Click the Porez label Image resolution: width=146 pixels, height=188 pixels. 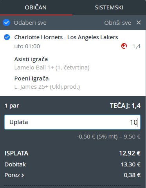(12, 175)
